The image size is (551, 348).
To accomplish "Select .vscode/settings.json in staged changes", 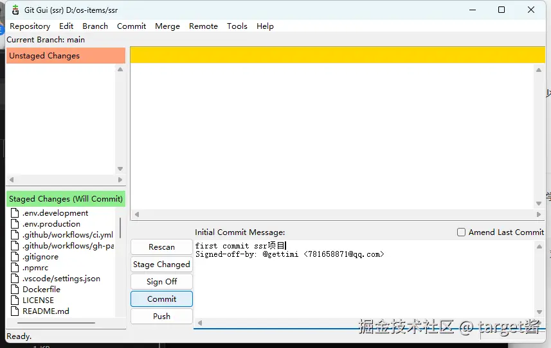I will (x=61, y=278).
